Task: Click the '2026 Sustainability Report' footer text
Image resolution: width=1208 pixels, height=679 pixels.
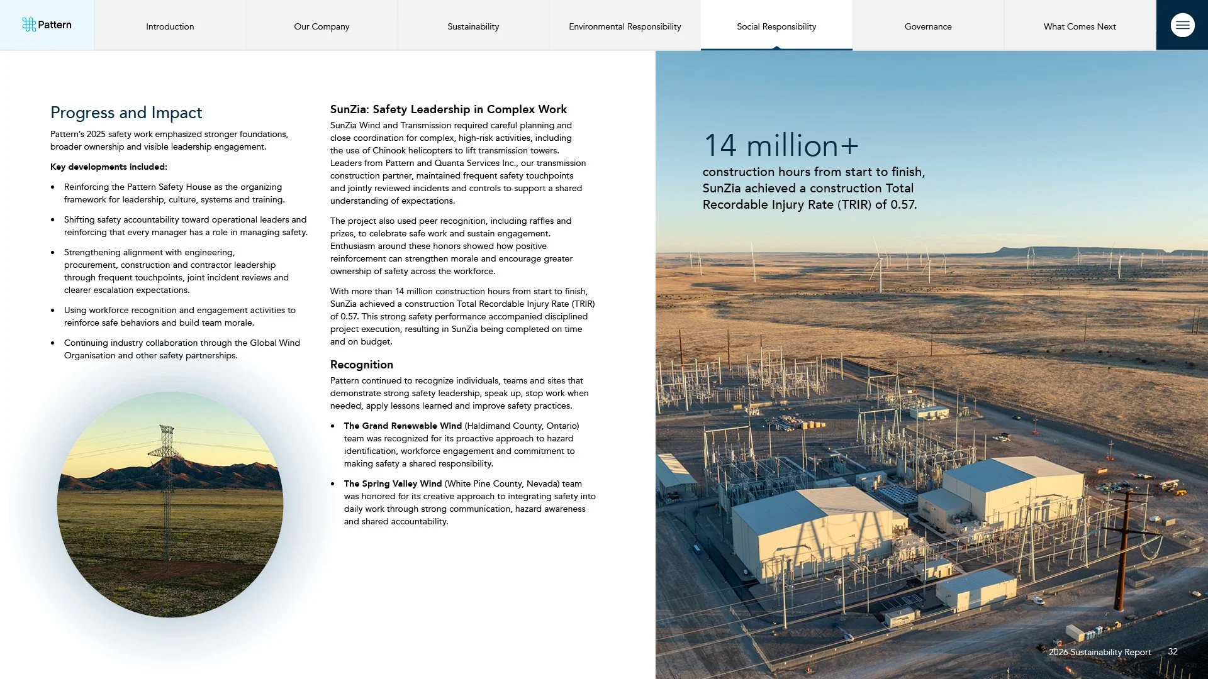Action: point(1100,652)
